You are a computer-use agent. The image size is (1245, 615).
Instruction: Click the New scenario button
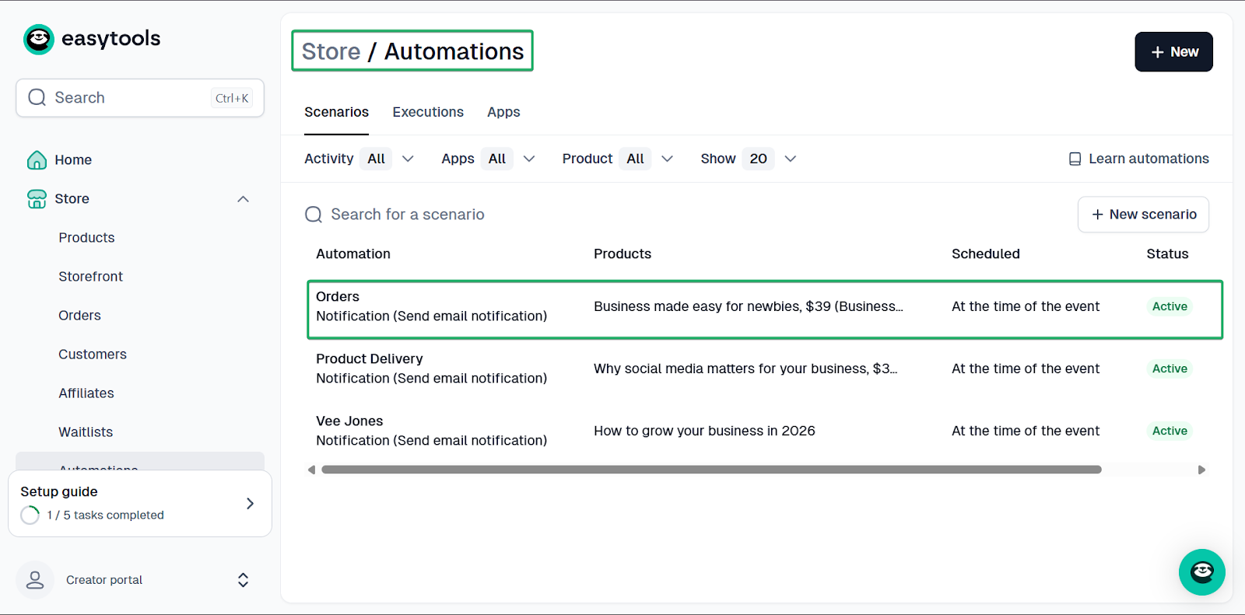click(1143, 215)
